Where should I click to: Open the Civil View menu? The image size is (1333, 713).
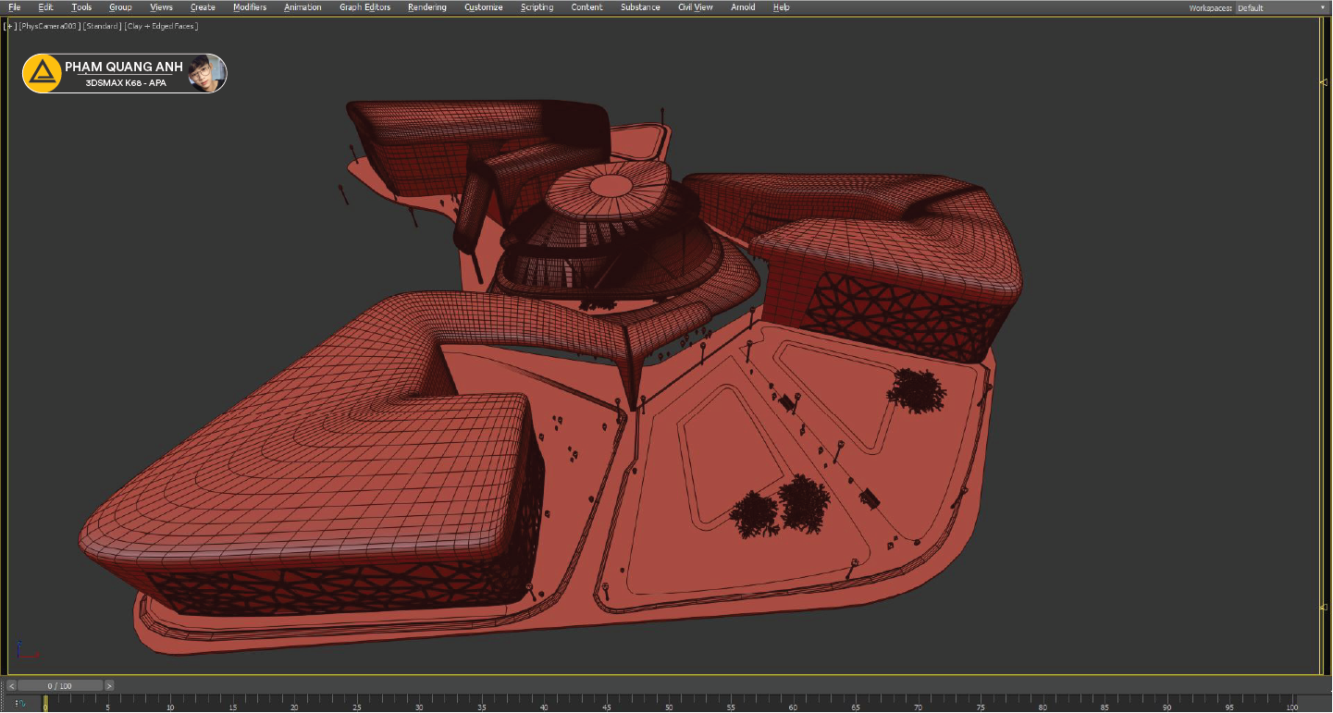coord(695,7)
